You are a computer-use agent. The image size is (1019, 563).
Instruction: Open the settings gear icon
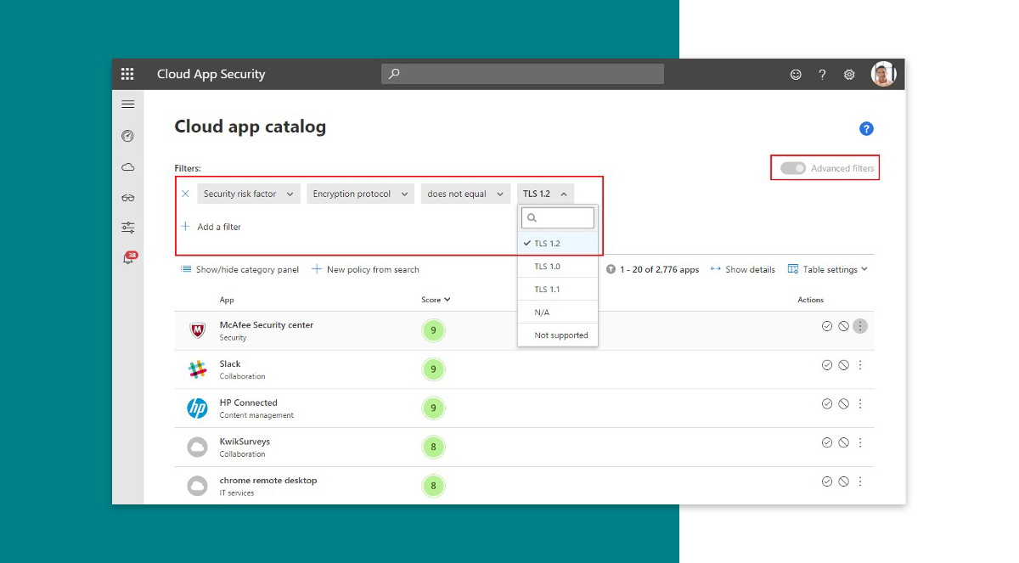[849, 75]
